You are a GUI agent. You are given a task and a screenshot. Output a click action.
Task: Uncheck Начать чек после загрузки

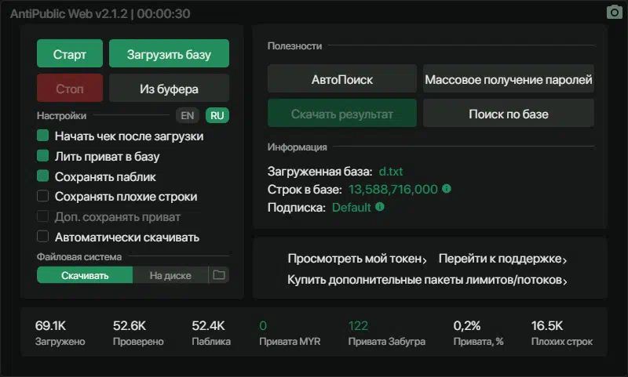click(43, 136)
